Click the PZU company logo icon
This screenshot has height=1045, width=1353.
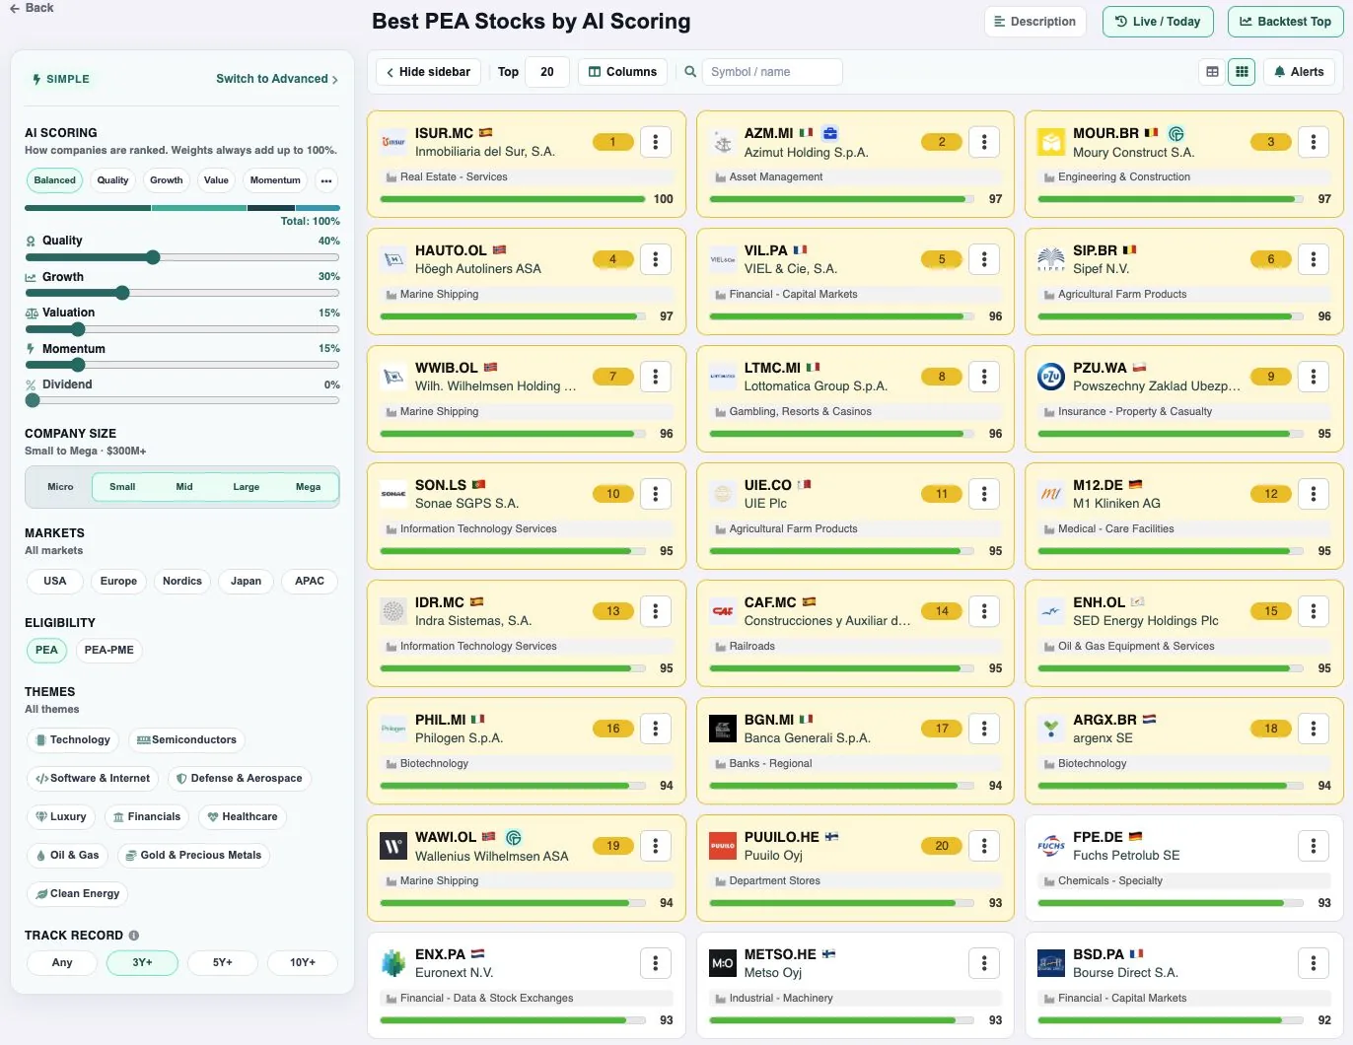click(1051, 378)
